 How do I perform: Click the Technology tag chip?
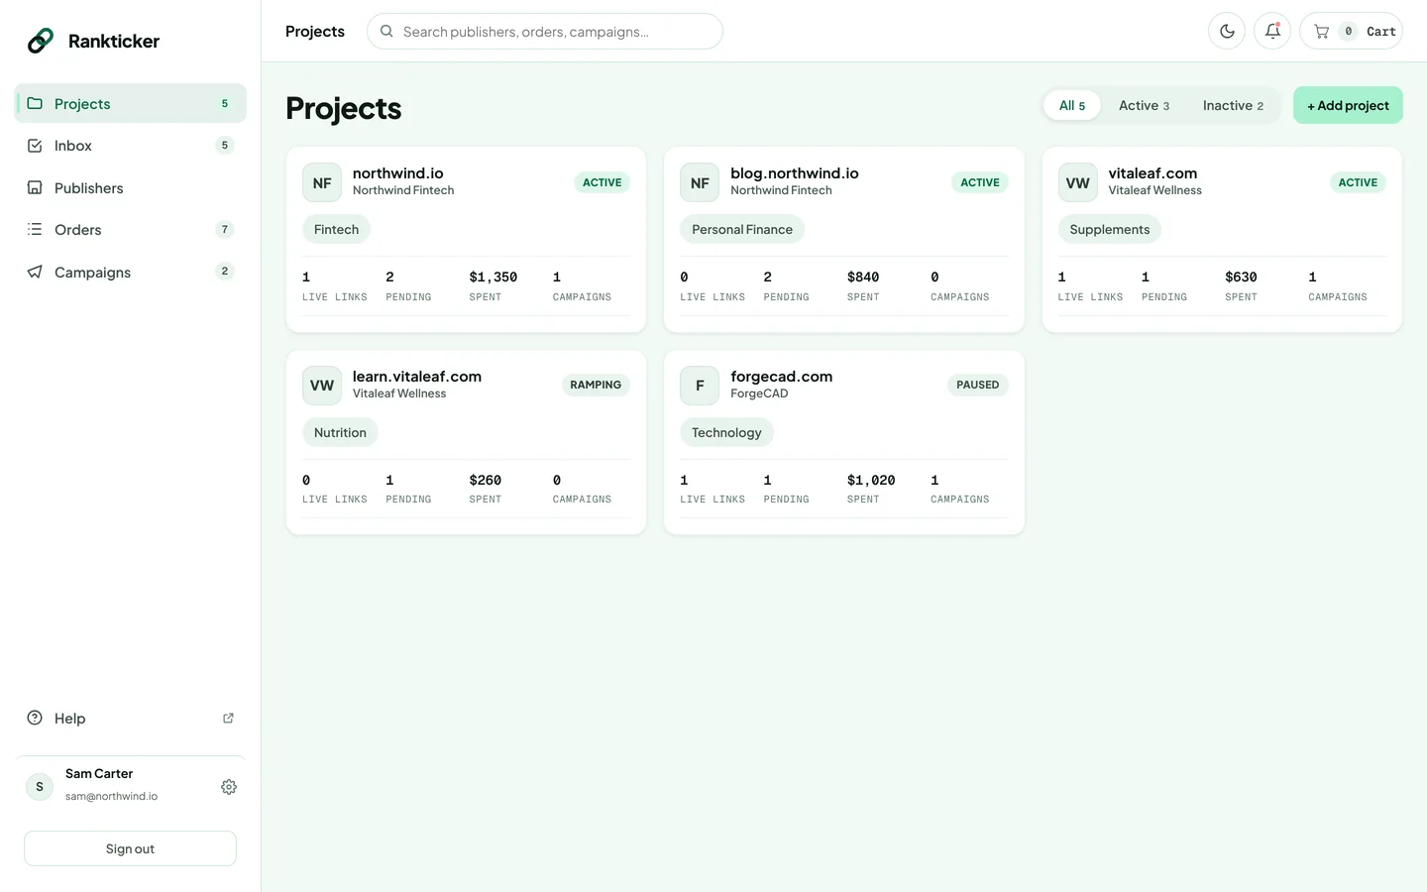click(726, 432)
